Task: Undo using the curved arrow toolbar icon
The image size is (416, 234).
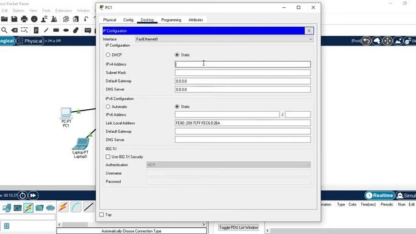Action: pos(86,19)
